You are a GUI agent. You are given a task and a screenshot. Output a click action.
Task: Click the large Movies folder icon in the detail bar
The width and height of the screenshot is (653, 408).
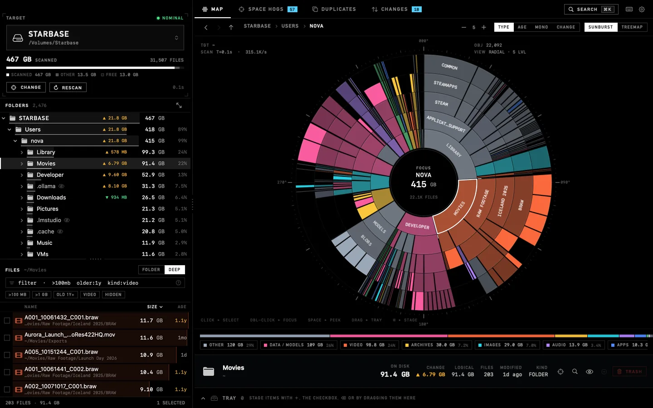[x=209, y=371]
